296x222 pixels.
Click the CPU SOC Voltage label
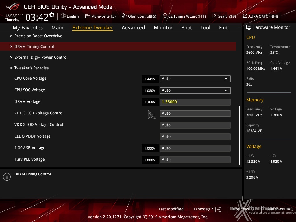coord(30,90)
